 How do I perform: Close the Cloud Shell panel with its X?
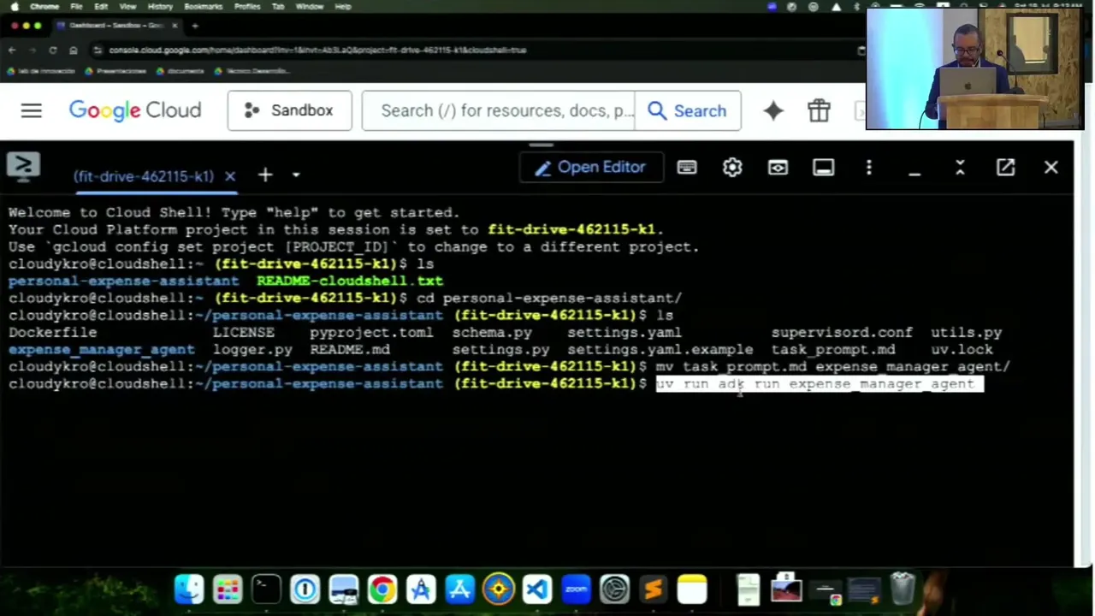tap(1051, 168)
